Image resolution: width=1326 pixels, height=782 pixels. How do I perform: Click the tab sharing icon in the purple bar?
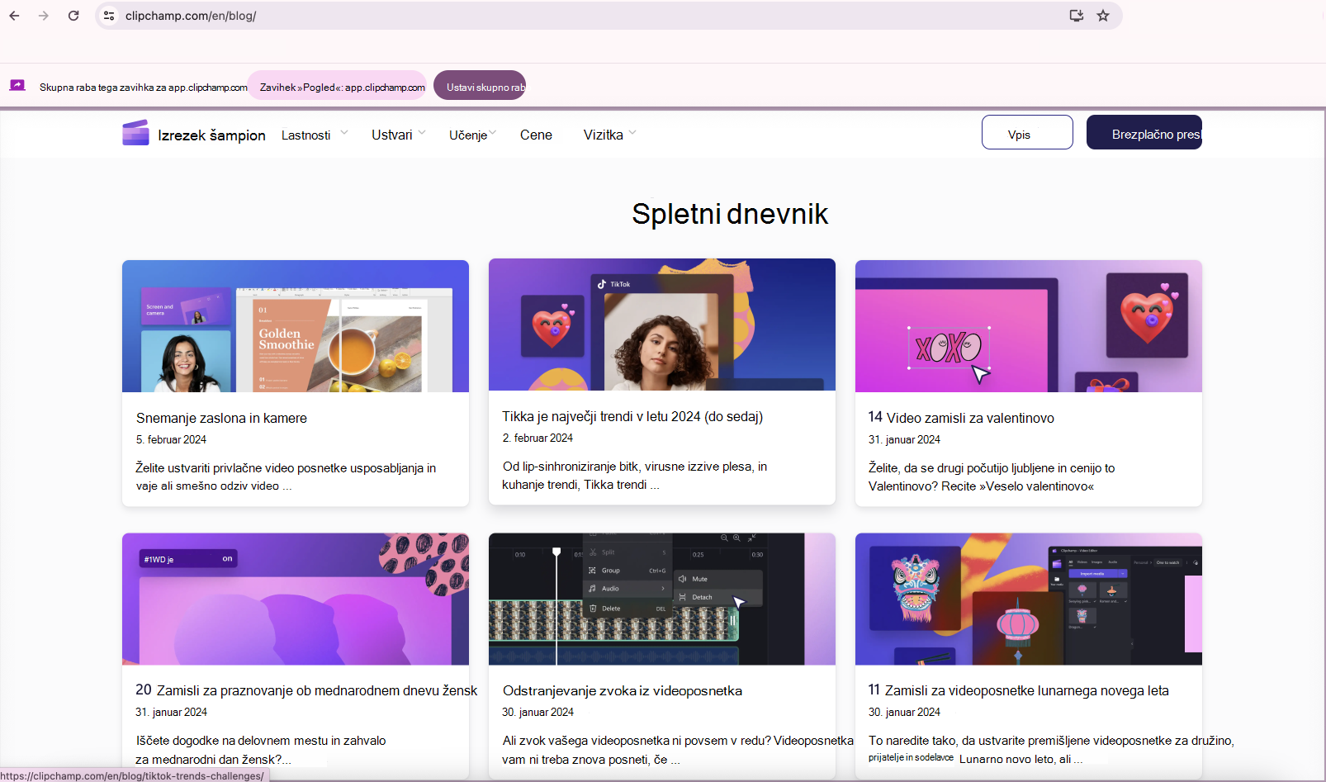[x=17, y=86]
